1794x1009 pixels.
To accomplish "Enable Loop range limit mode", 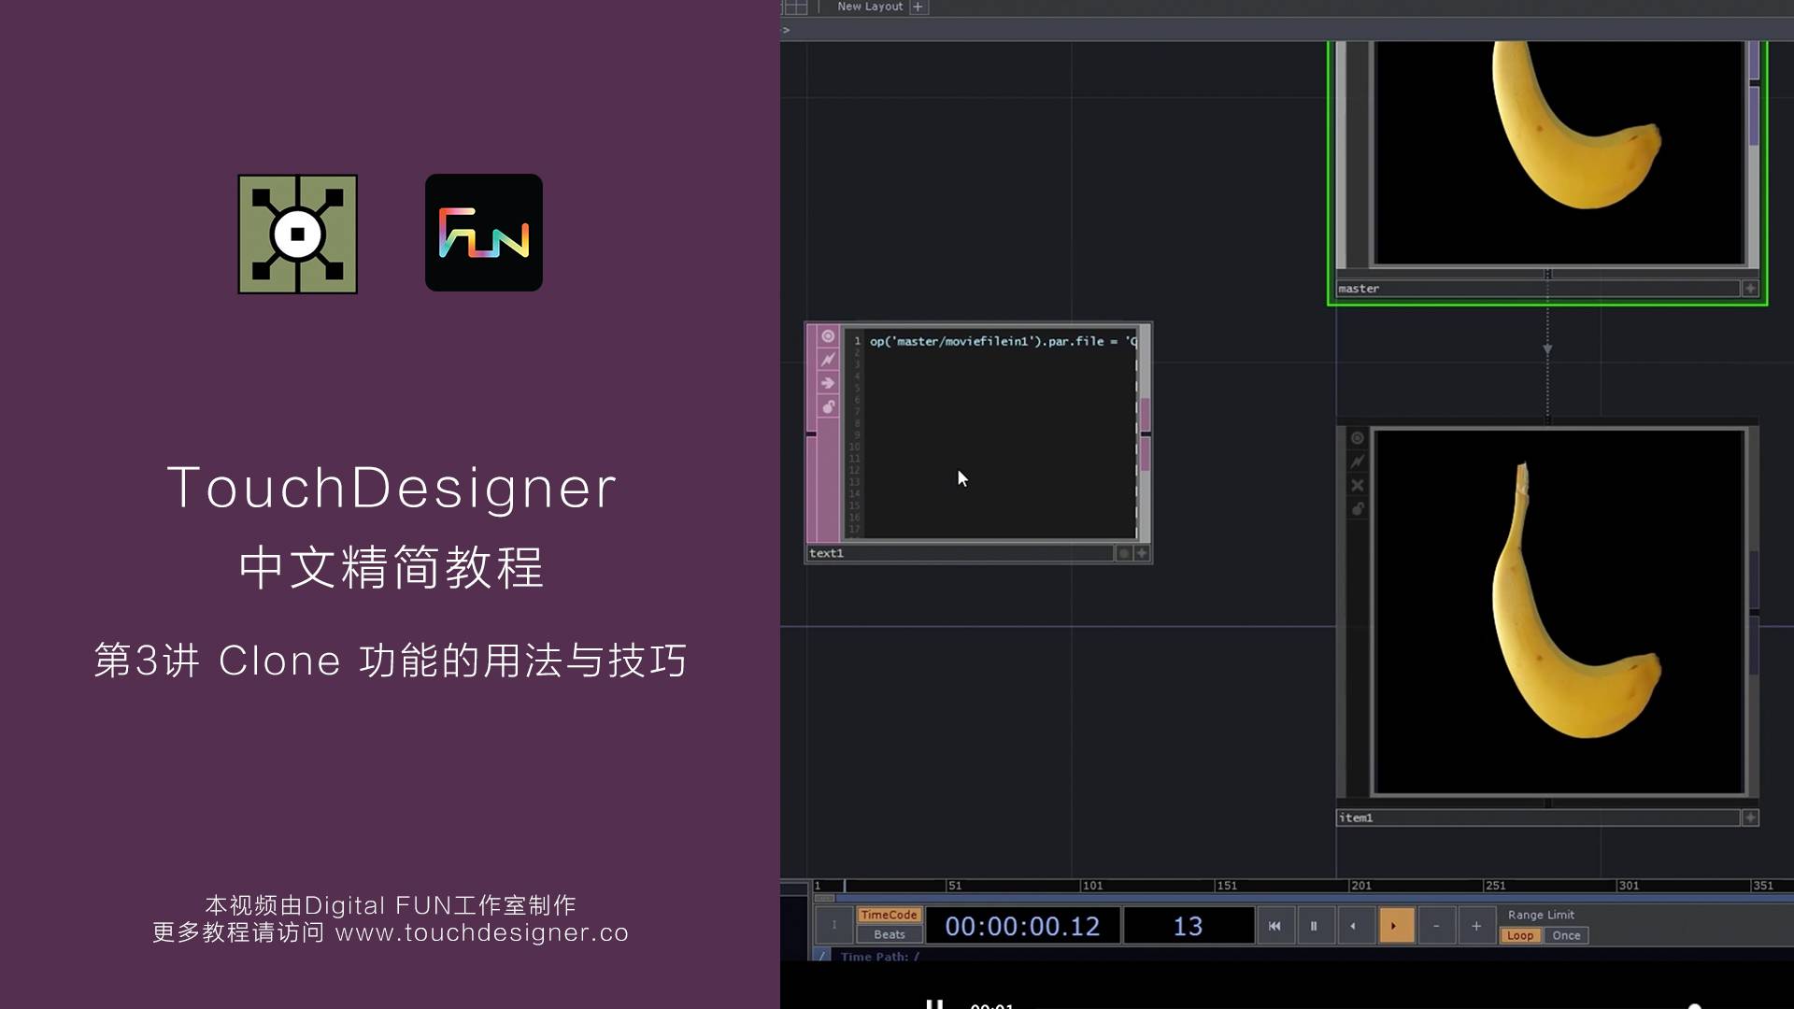I will coord(1520,935).
